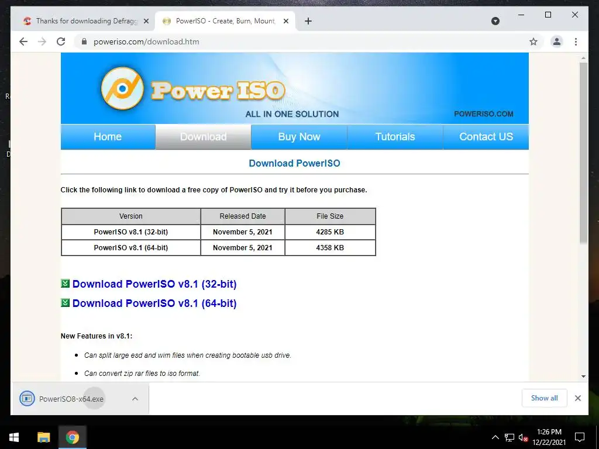The height and width of the screenshot is (449, 599).
Task: Close the PowerISO tab
Action: pos(285,21)
